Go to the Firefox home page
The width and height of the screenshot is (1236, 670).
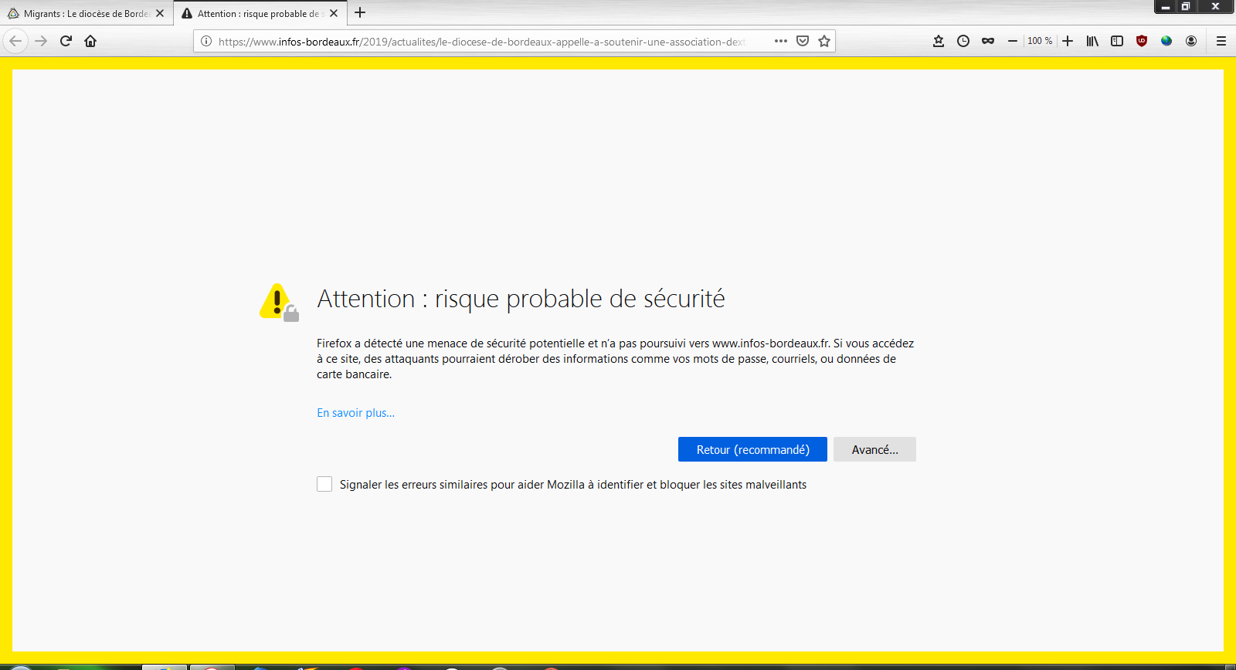coord(90,41)
